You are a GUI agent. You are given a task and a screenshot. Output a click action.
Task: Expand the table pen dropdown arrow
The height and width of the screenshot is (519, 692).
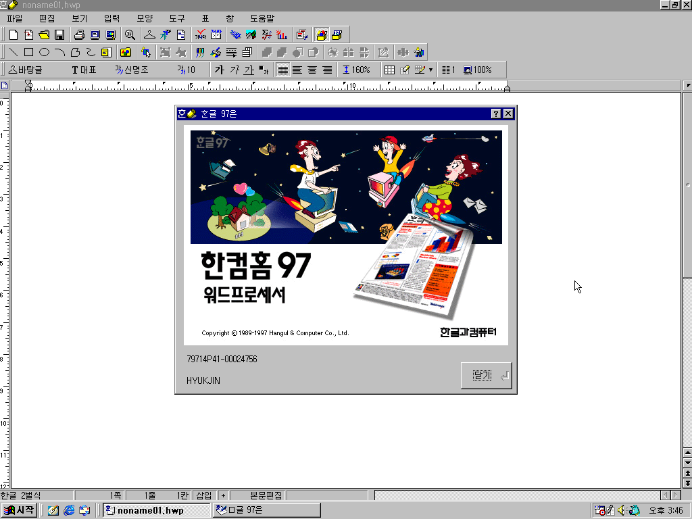(430, 70)
